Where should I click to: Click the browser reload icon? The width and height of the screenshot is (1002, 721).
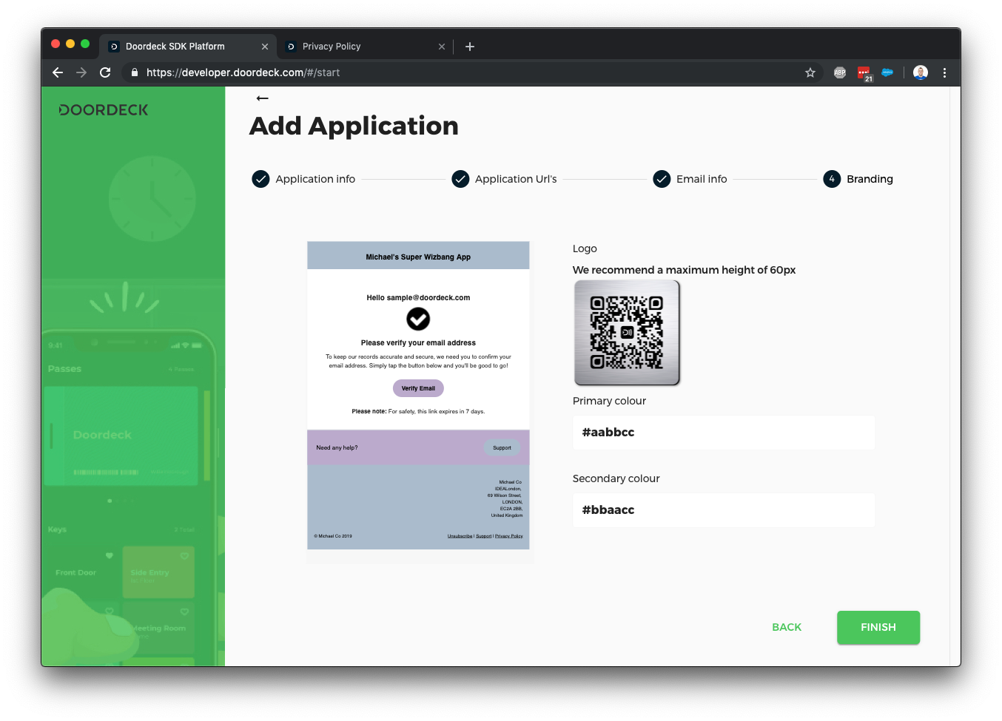point(105,72)
